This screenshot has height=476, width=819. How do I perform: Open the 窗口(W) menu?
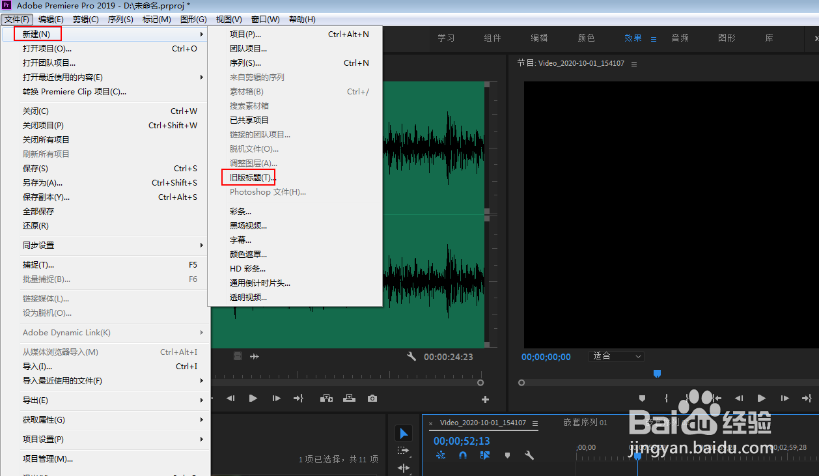click(265, 20)
